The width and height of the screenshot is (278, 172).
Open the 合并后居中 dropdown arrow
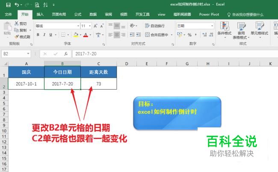[x=172, y=35]
